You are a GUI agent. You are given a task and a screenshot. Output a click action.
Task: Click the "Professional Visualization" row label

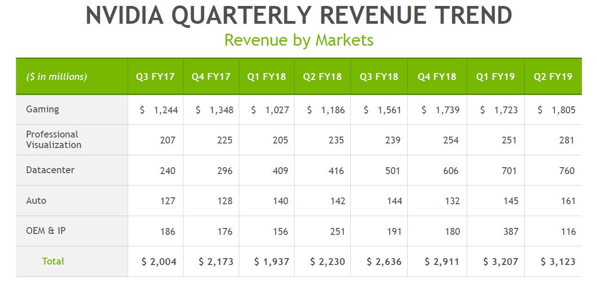(x=54, y=140)
